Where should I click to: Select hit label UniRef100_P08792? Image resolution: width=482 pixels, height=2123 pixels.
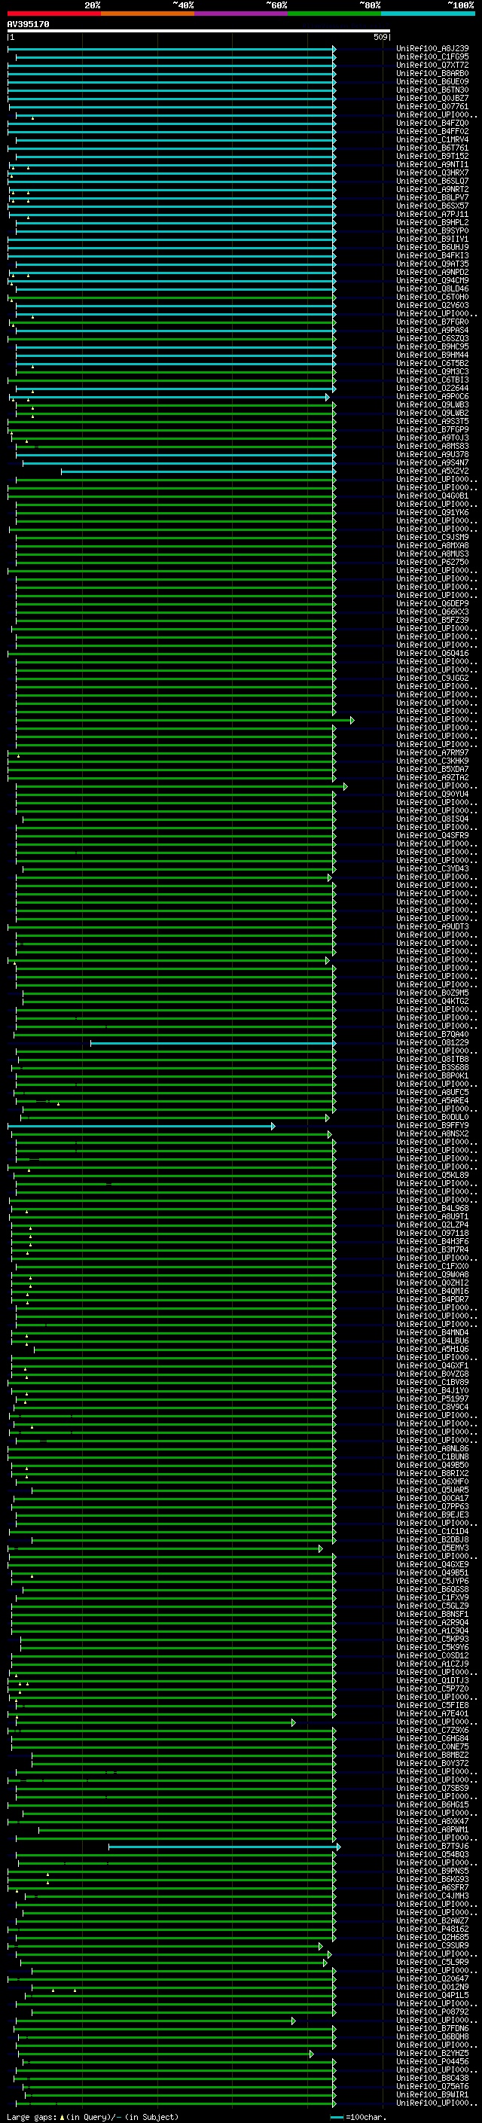point(432,2012)
